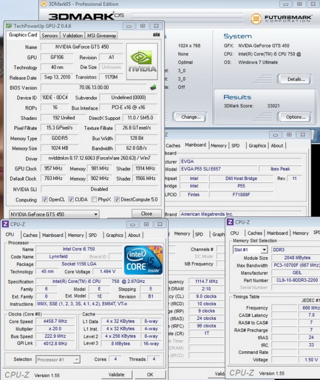
Task: Click the Module Size value 2048 MBytes
Action: pyautogui.click(x=297, y=258)
